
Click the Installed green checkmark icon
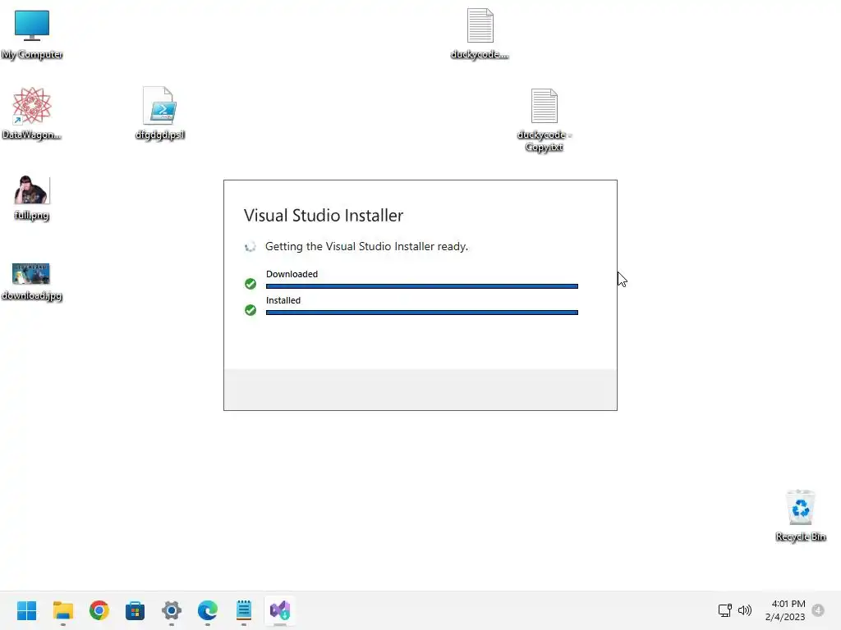coord(250,310)
